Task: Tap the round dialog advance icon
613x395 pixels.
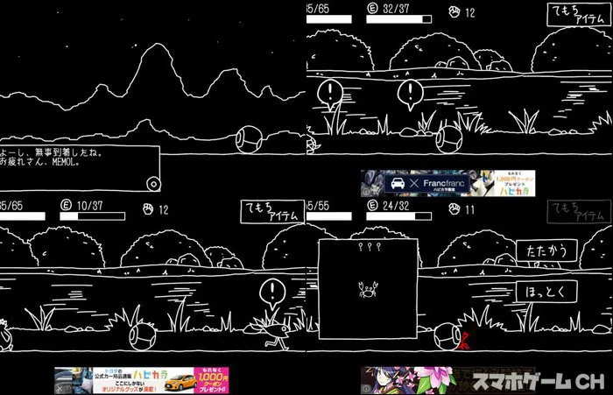Action: (153, 183)
